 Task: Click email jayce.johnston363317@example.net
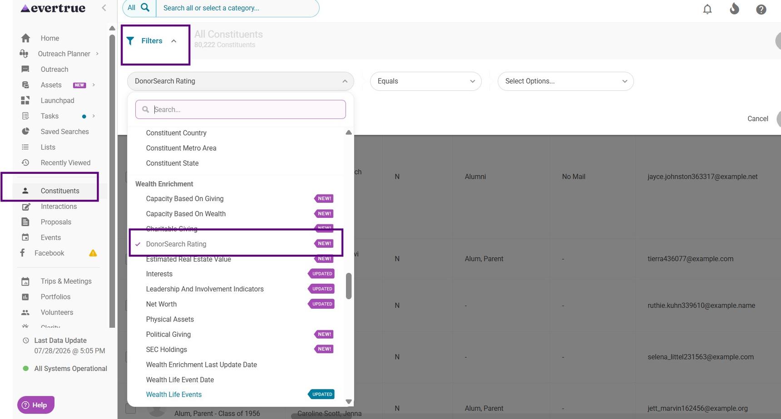tap(702, 177)
